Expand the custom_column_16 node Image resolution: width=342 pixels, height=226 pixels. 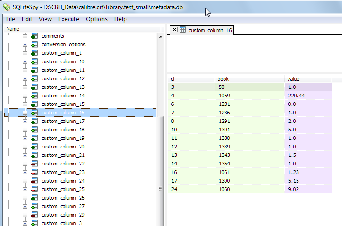click(25, 113)
